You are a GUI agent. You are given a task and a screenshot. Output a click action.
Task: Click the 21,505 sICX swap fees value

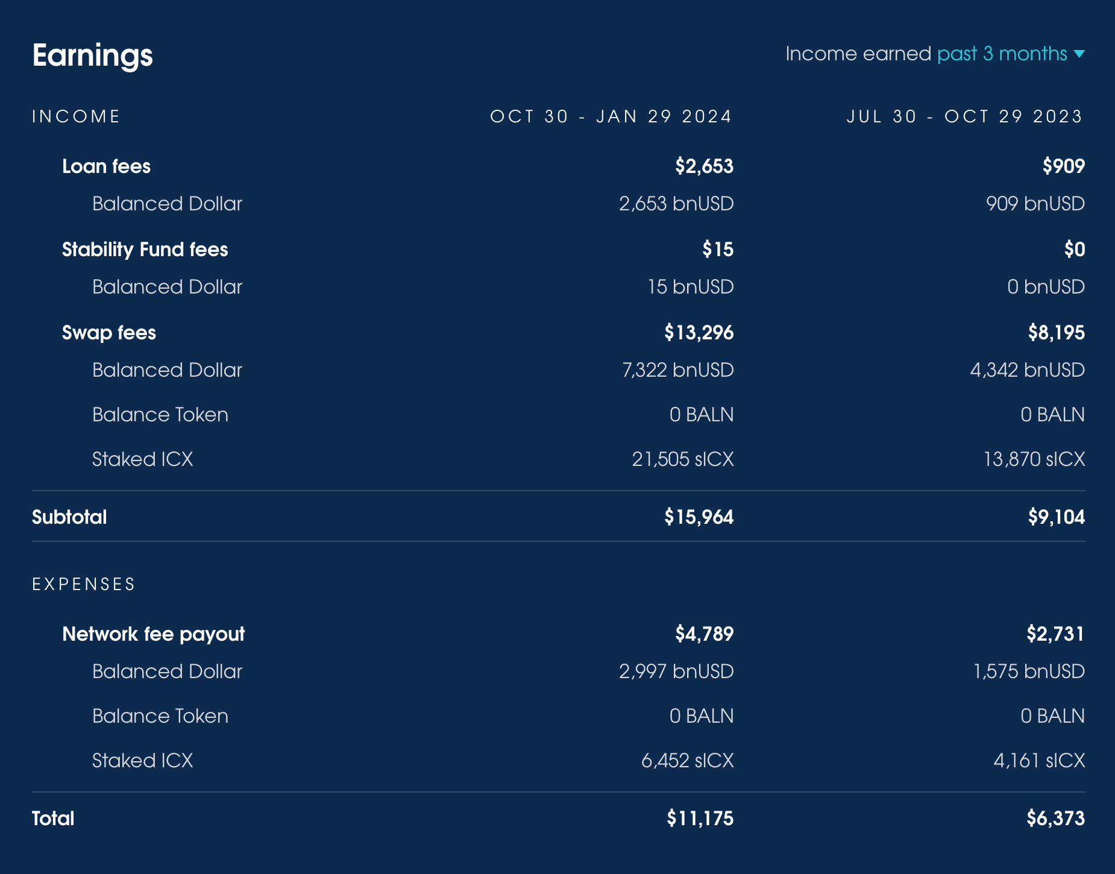coord(683,459)
